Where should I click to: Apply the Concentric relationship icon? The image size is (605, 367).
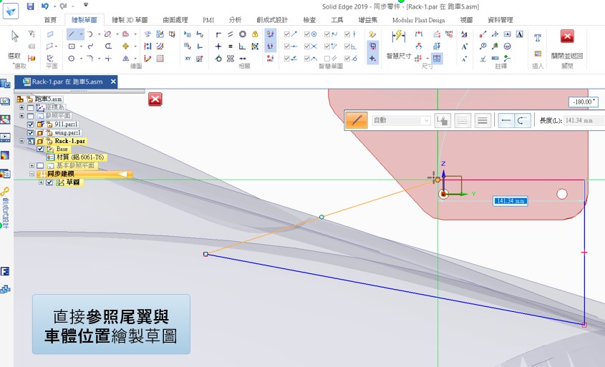click(x=242, y=34)
